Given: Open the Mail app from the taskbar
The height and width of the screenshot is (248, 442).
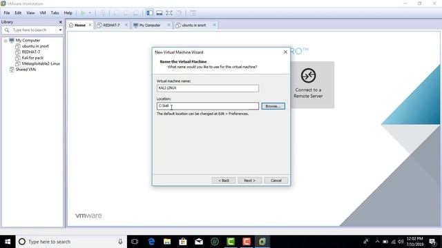Looking at the screenshot, I should tap(199, 242).
